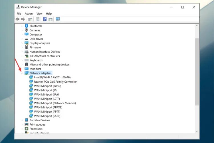Click the Keyboards category icon
This screenshot has height=143, width=214.
point(27,60)
